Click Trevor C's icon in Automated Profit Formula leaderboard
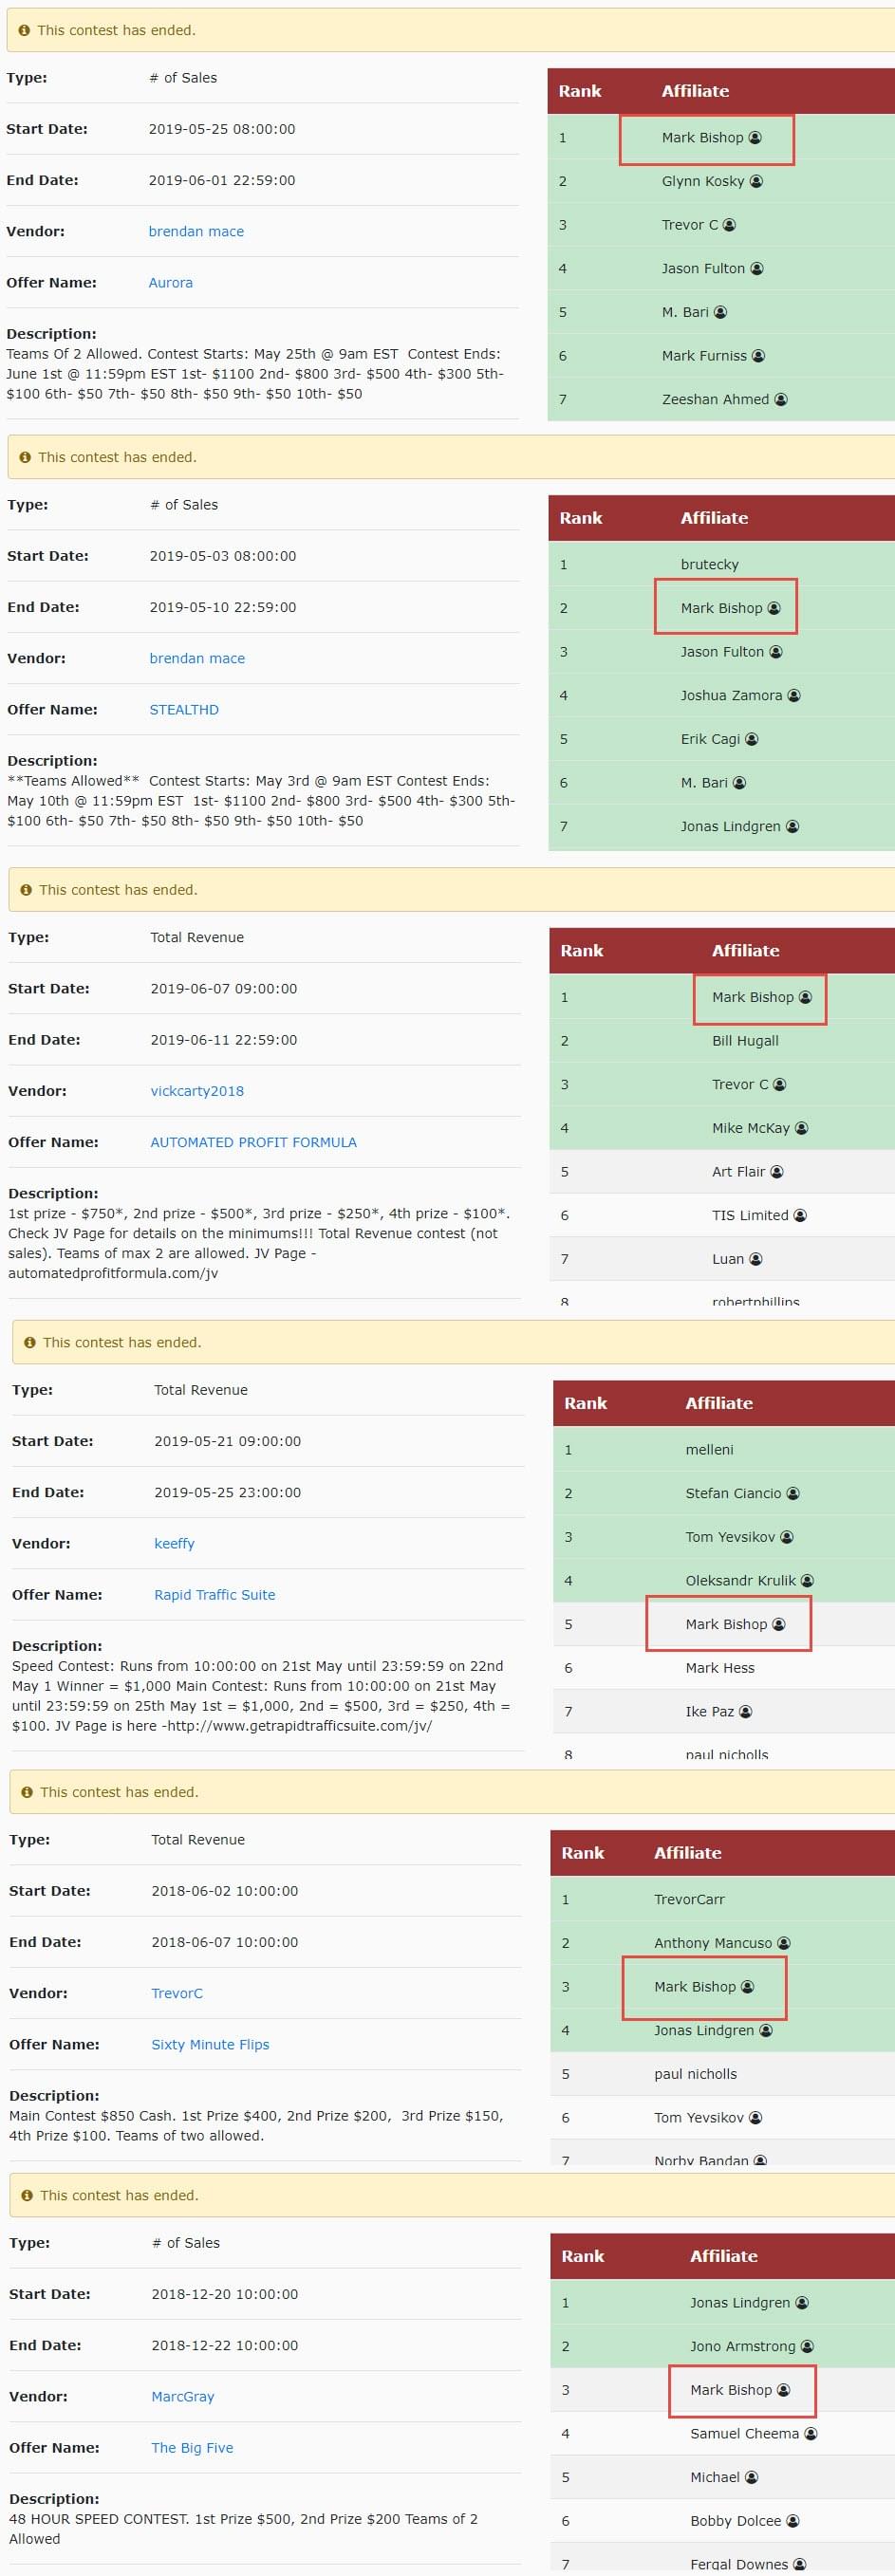 (780, 1084)
